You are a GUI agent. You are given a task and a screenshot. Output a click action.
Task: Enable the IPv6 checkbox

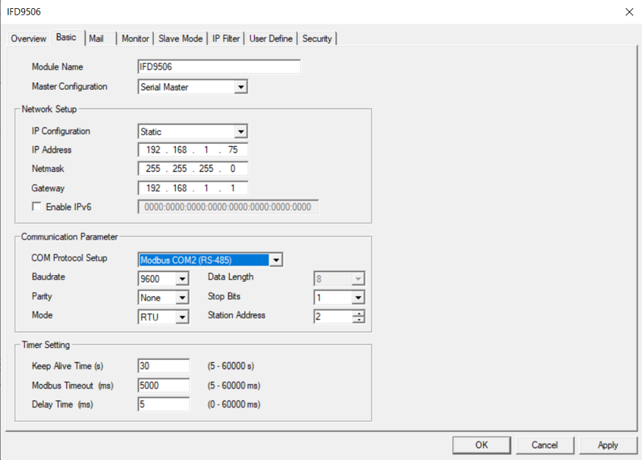pos(37,206)
